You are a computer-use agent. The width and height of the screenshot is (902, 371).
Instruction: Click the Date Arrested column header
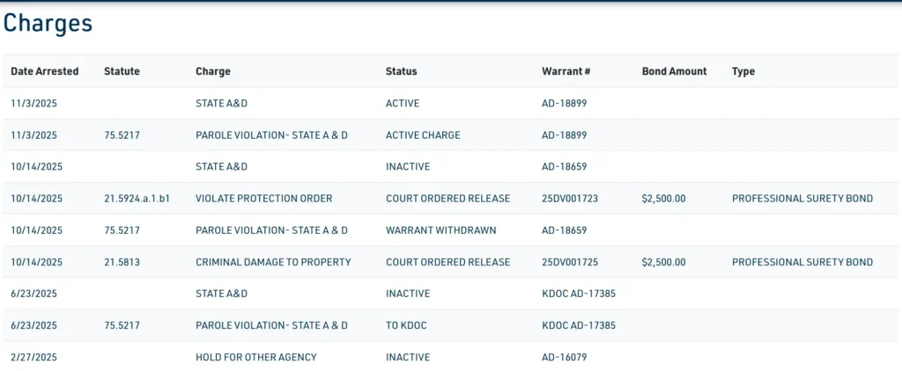(x=44, y=71)
